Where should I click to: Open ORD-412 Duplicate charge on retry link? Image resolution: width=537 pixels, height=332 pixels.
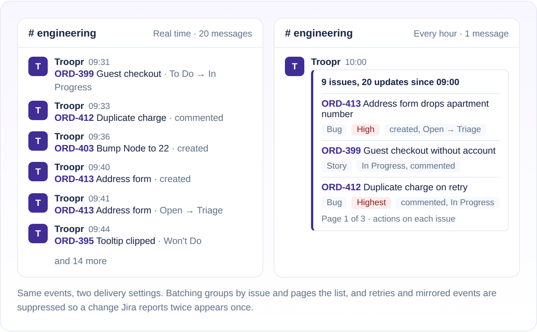[341, 187]
